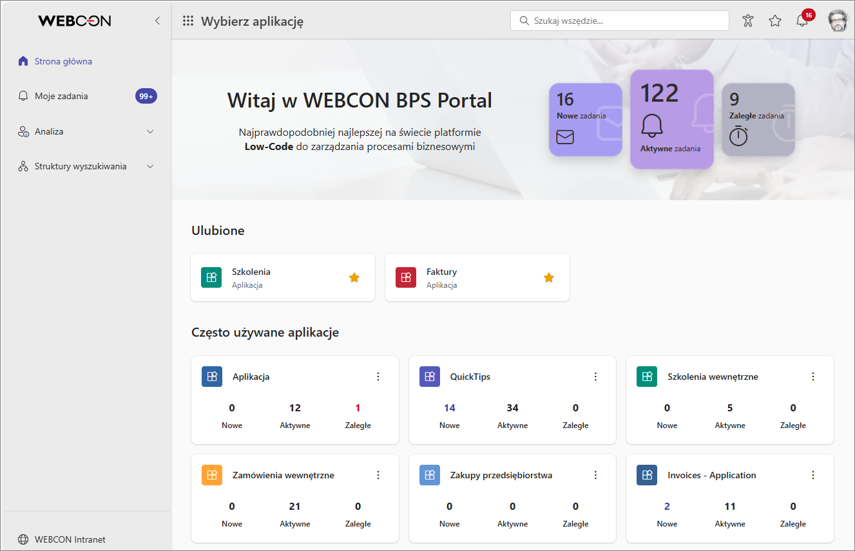This screenshot has height=551, width=855.
Task: Open the three-dot menu on QuickTips
Action: [595, 377]
